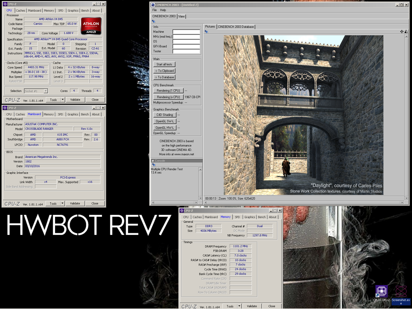Click the To Clipboard button
412x309 pixels.
coord(164,71)
